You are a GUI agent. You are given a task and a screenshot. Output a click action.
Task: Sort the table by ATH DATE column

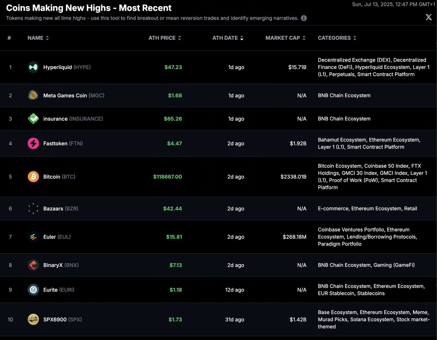pos(228,38)
